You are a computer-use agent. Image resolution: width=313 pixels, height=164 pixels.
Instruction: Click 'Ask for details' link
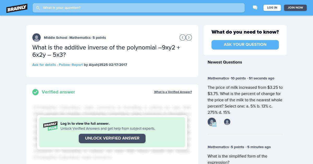tap(44, 65)
